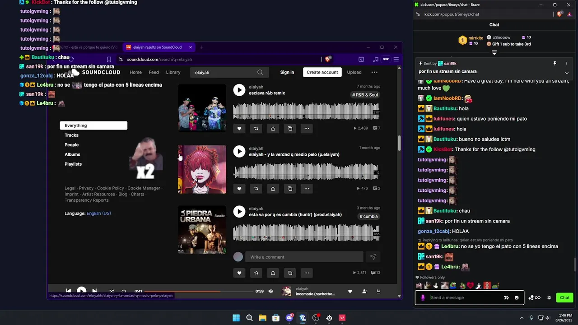Filter search results by Tracks
Screen dimensions: 578x325
(x=71, y=135)
